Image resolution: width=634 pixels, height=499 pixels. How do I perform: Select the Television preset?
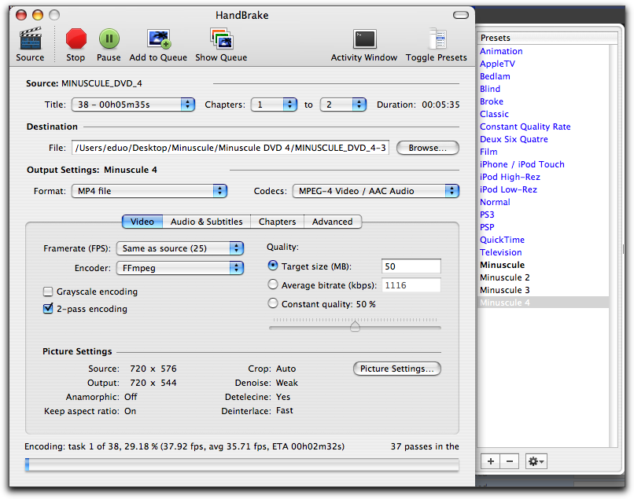coord(543,252)
